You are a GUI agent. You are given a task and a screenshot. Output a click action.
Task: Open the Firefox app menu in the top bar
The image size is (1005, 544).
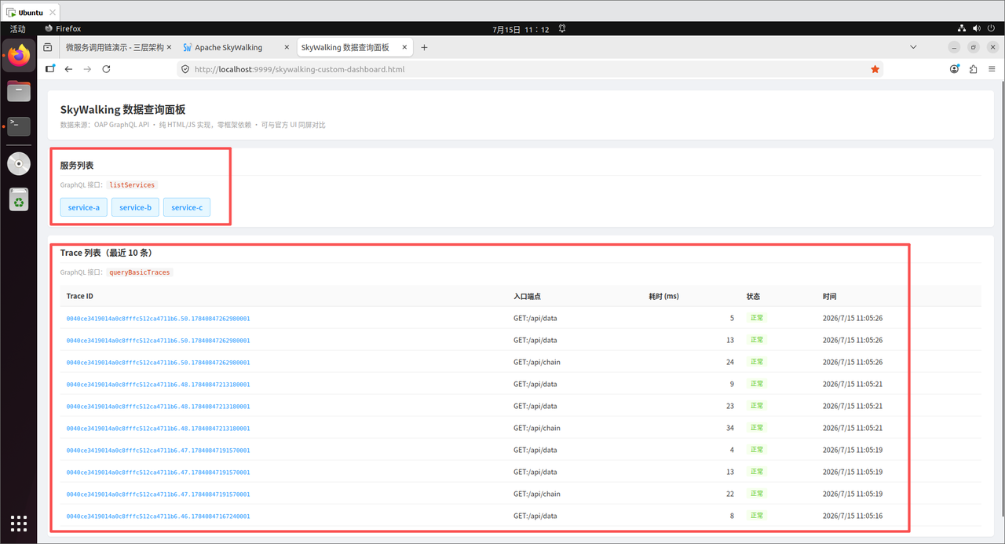(x=63, y=28)
